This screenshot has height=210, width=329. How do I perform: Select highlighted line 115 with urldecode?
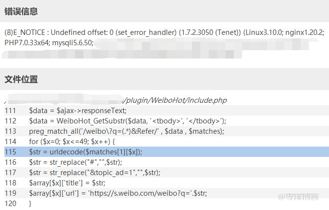pos(86,151)
